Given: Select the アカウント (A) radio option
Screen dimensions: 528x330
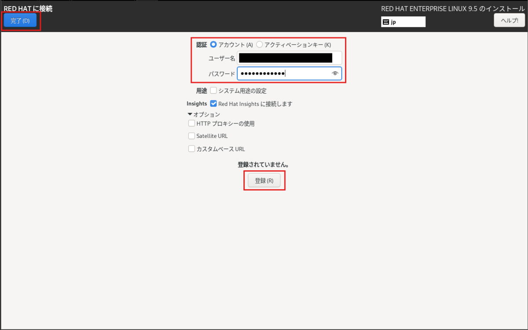Looking at the screenshot, I should (x=214, y=44).
